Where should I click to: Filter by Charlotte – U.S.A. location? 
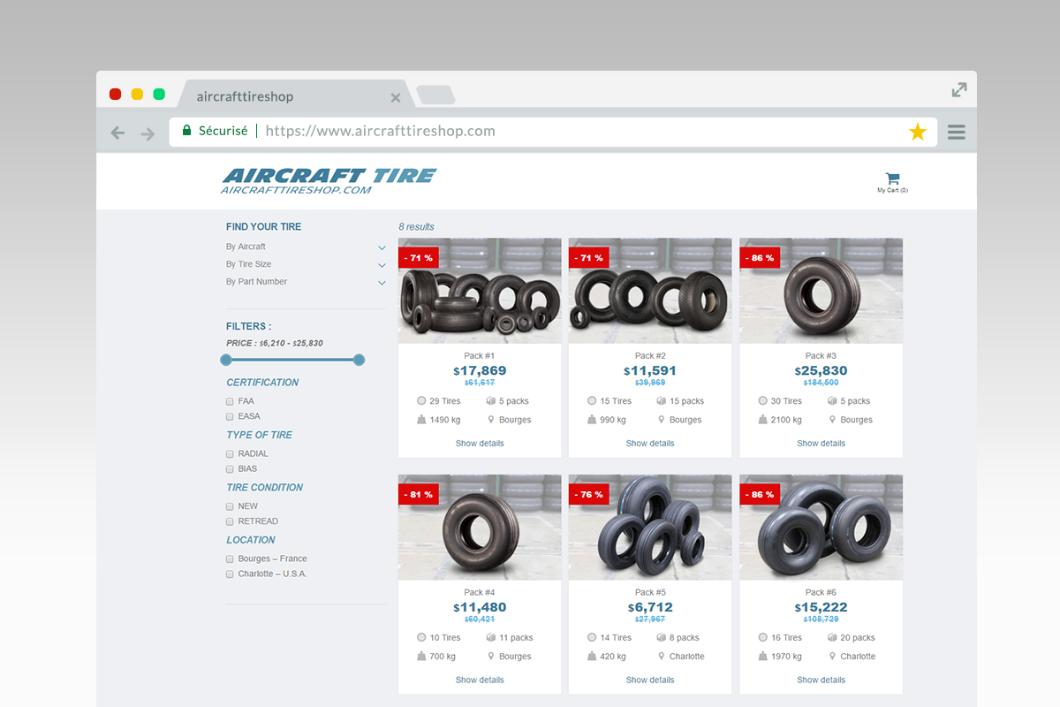(230, 574)
